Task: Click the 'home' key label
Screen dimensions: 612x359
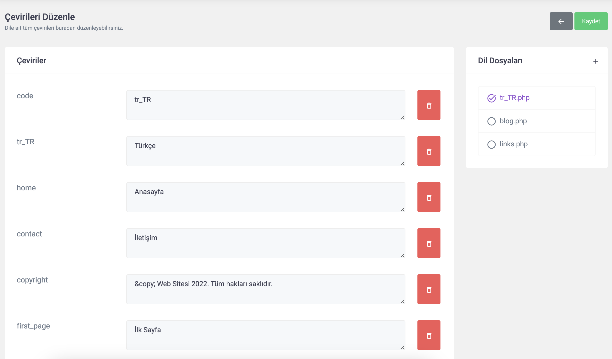Action: point(26,188)
